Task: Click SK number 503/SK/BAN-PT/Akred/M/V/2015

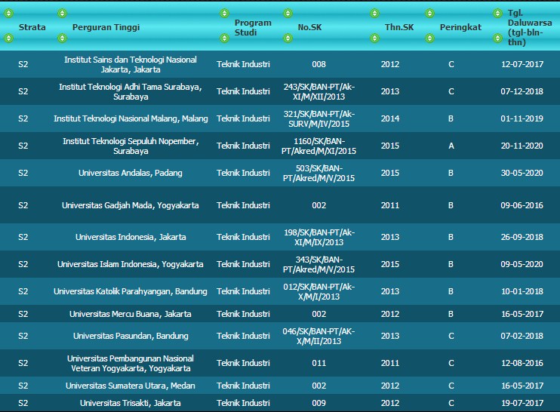Action: (x=319, y=173)
